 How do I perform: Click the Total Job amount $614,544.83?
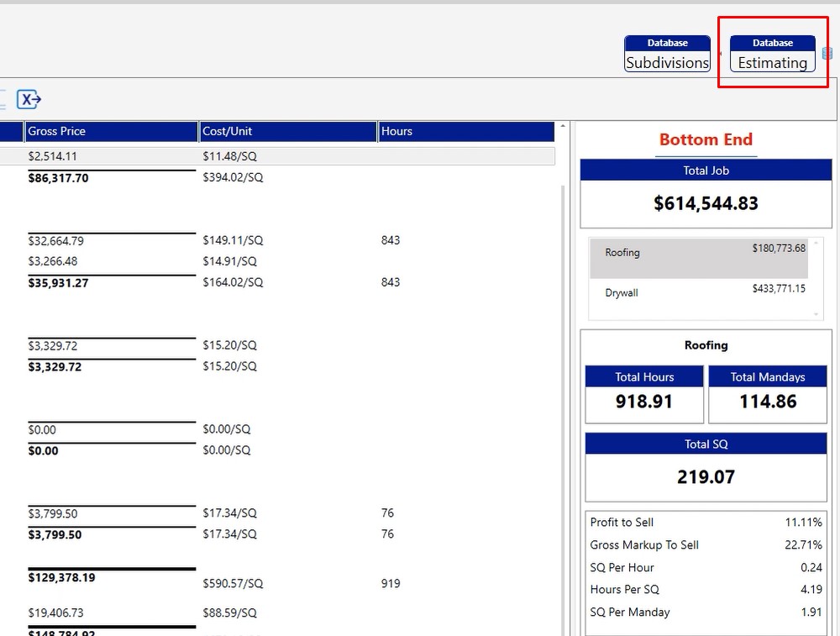point(706,203)
